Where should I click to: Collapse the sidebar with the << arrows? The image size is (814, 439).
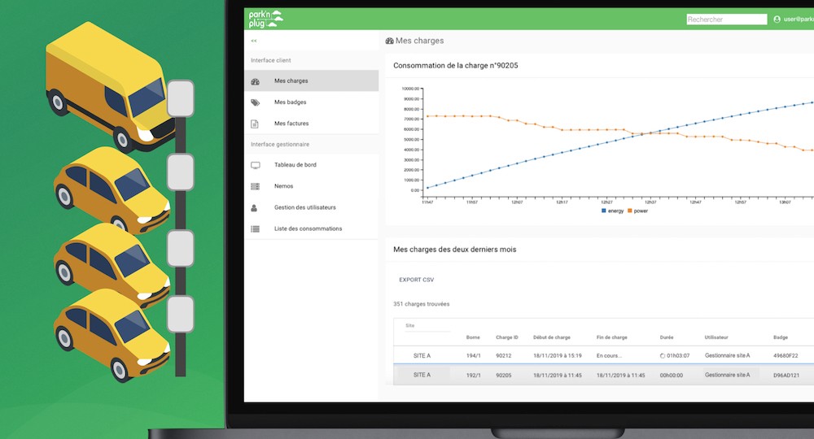[x=254, y=41]
